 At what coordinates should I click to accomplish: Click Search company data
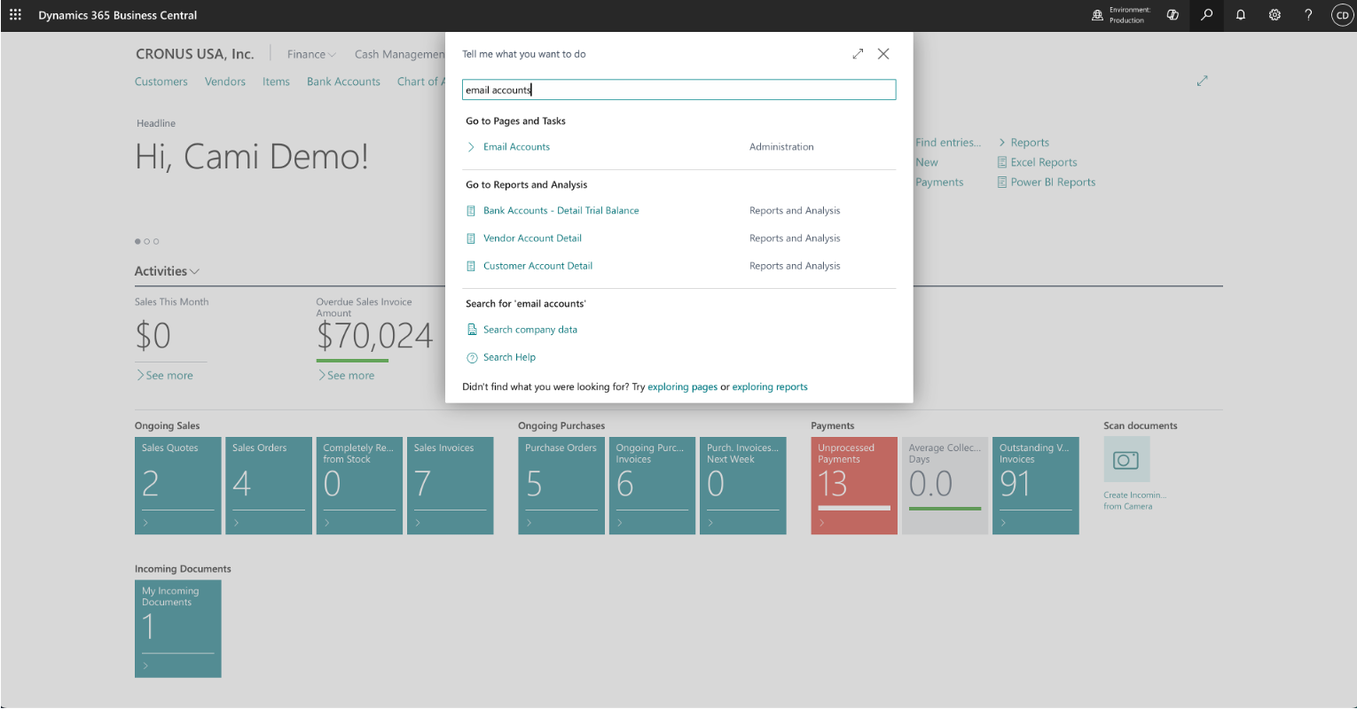[x=529, y=330]
